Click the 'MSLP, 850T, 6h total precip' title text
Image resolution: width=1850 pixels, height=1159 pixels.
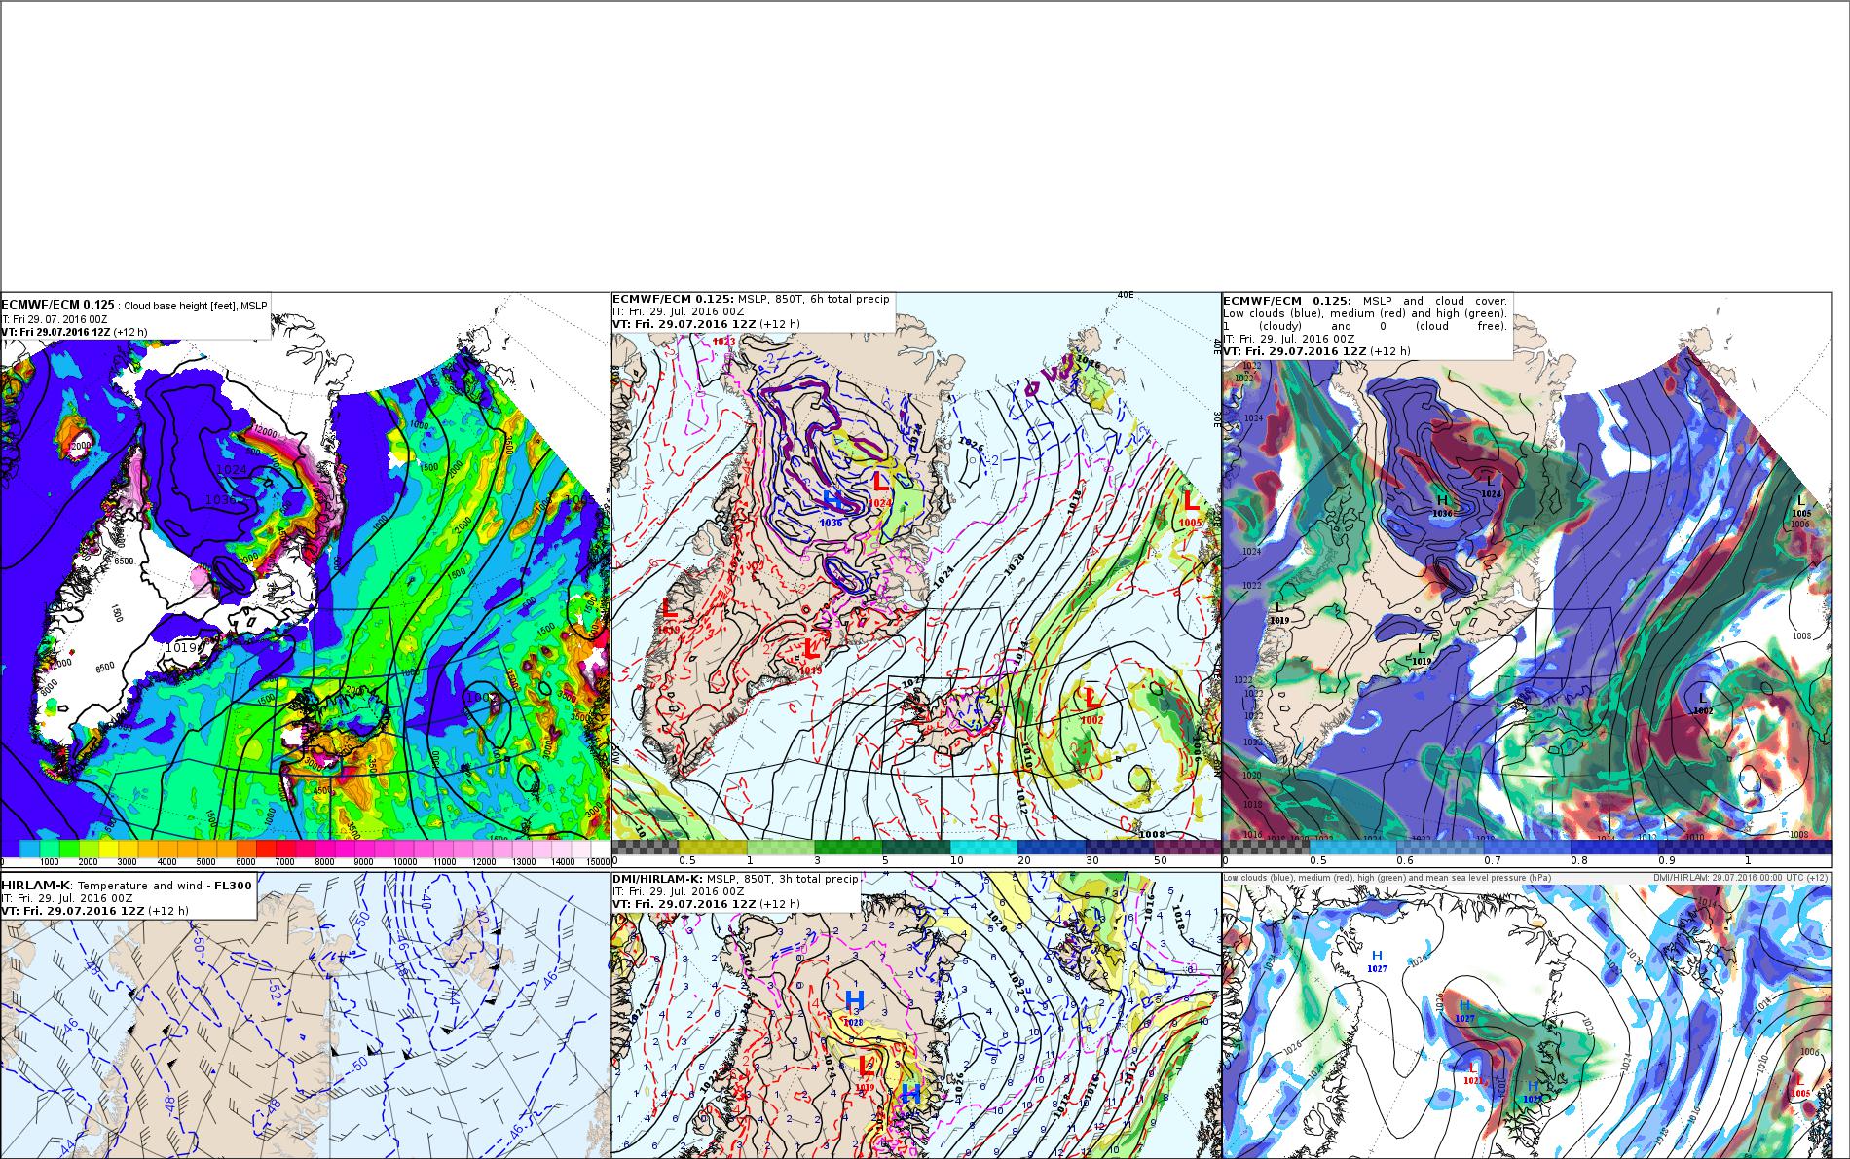click(813, 299)
